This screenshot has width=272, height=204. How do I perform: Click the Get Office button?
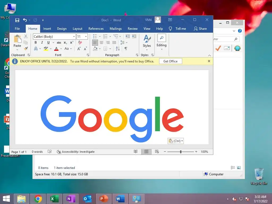[x=171, y=61]
